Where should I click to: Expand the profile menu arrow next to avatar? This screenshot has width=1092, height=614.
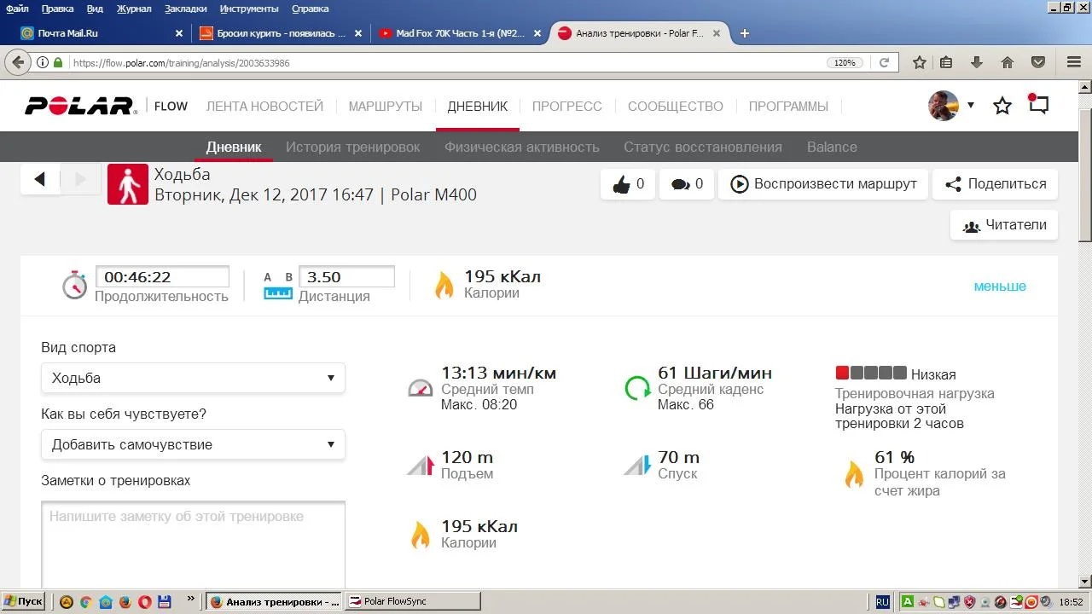[x=971, y=106]
